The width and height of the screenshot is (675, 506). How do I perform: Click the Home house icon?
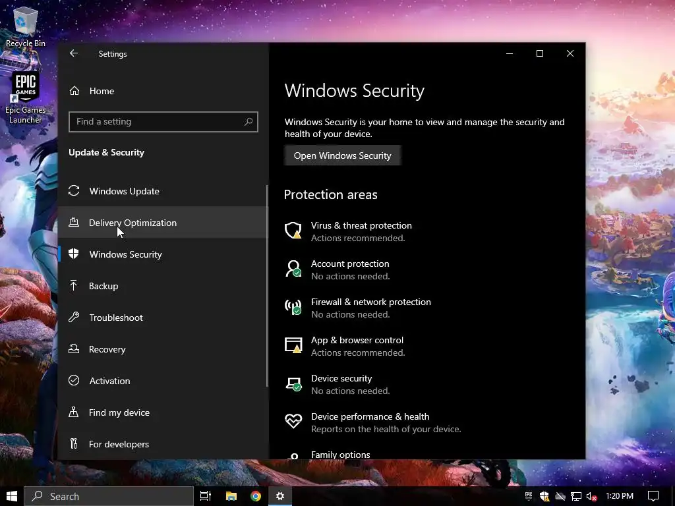(74, 91)
